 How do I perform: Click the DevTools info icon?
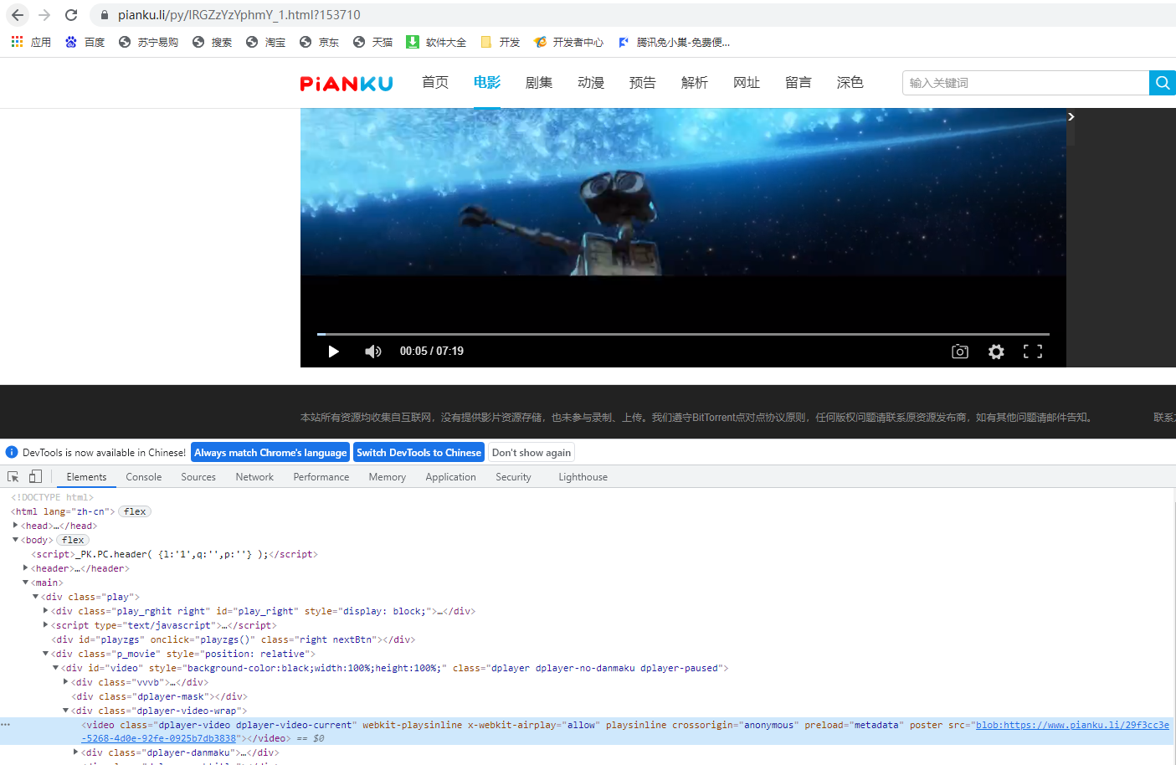point(12,452)
